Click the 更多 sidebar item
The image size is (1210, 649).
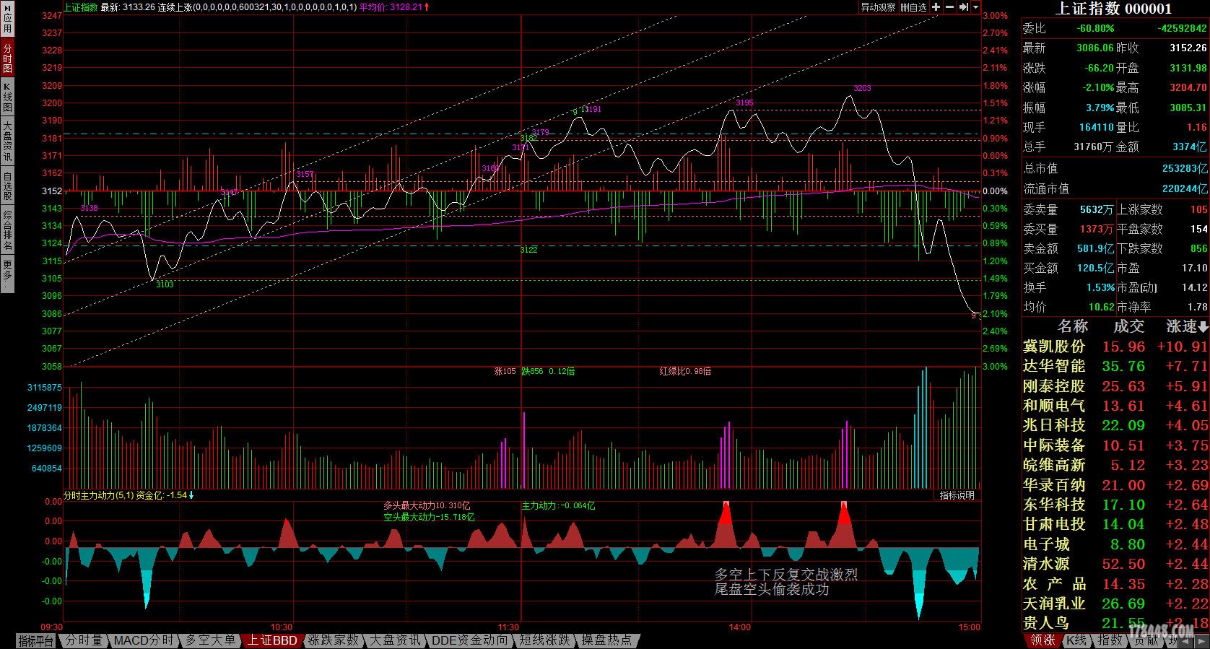pos(7,274)
